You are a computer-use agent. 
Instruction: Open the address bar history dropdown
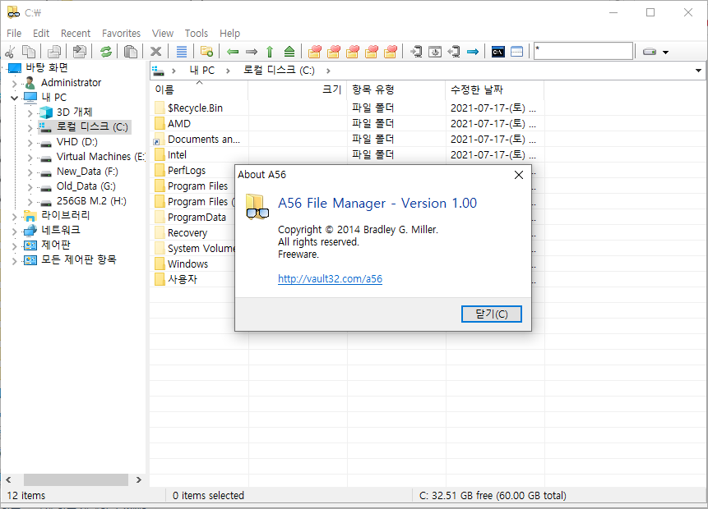pyautogui.click(x=698, y=71)
